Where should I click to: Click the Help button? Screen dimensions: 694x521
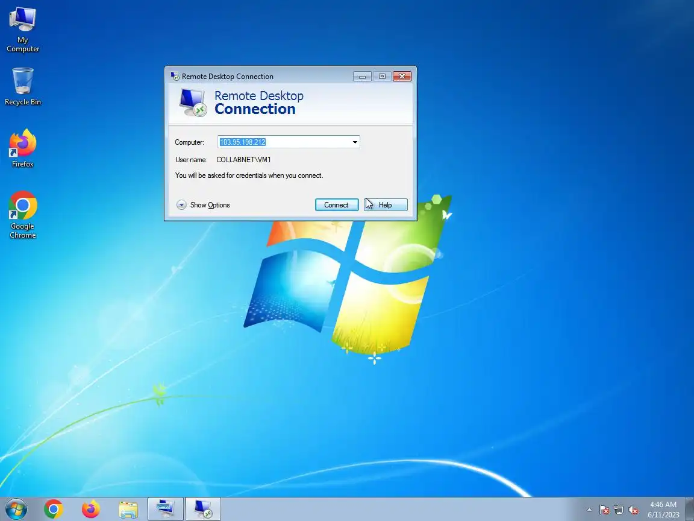pyautogui.click(x=386, y=204)
